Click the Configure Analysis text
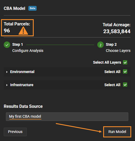 click(x=28, y=51)
